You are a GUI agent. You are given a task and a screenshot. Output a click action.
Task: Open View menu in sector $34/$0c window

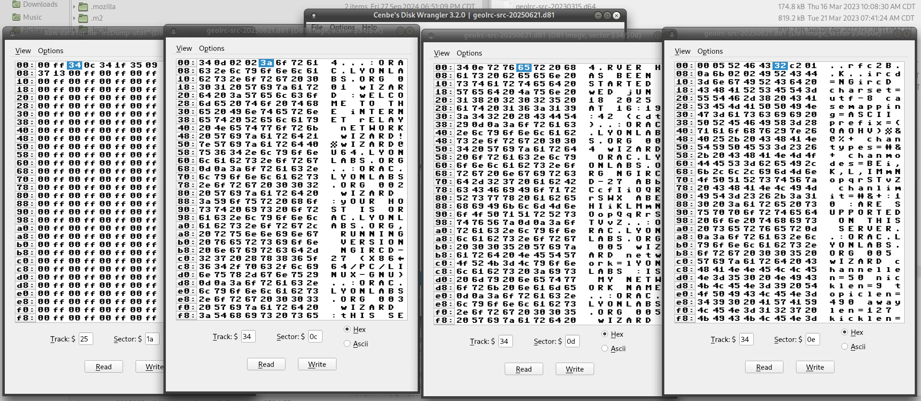coord(184,48)
